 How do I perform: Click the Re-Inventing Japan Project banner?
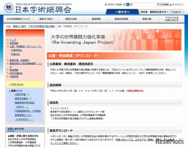click(x=114, y=40)
